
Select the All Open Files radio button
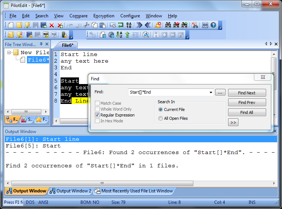tap(161, 118)
